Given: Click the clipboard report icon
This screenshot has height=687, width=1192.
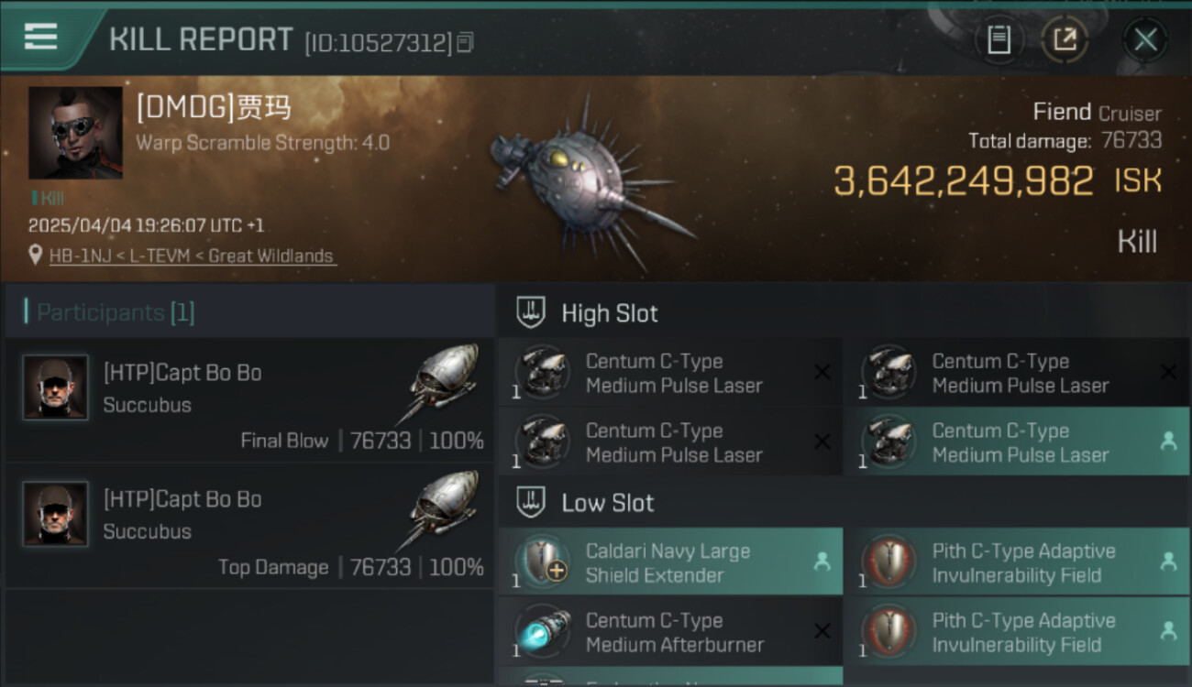Looking at the screenshot, I should [999, 39].
